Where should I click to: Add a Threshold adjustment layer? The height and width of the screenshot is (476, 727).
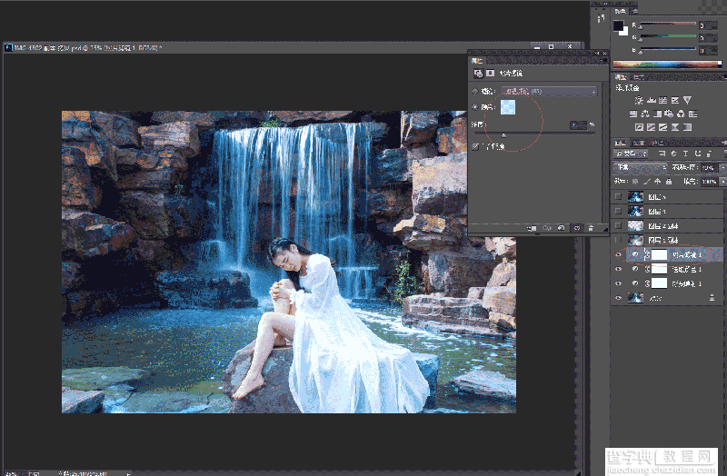pos(663,127)
